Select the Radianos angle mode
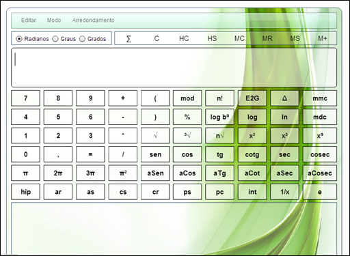This screenshot has height=256, width=350. (32, 39)
